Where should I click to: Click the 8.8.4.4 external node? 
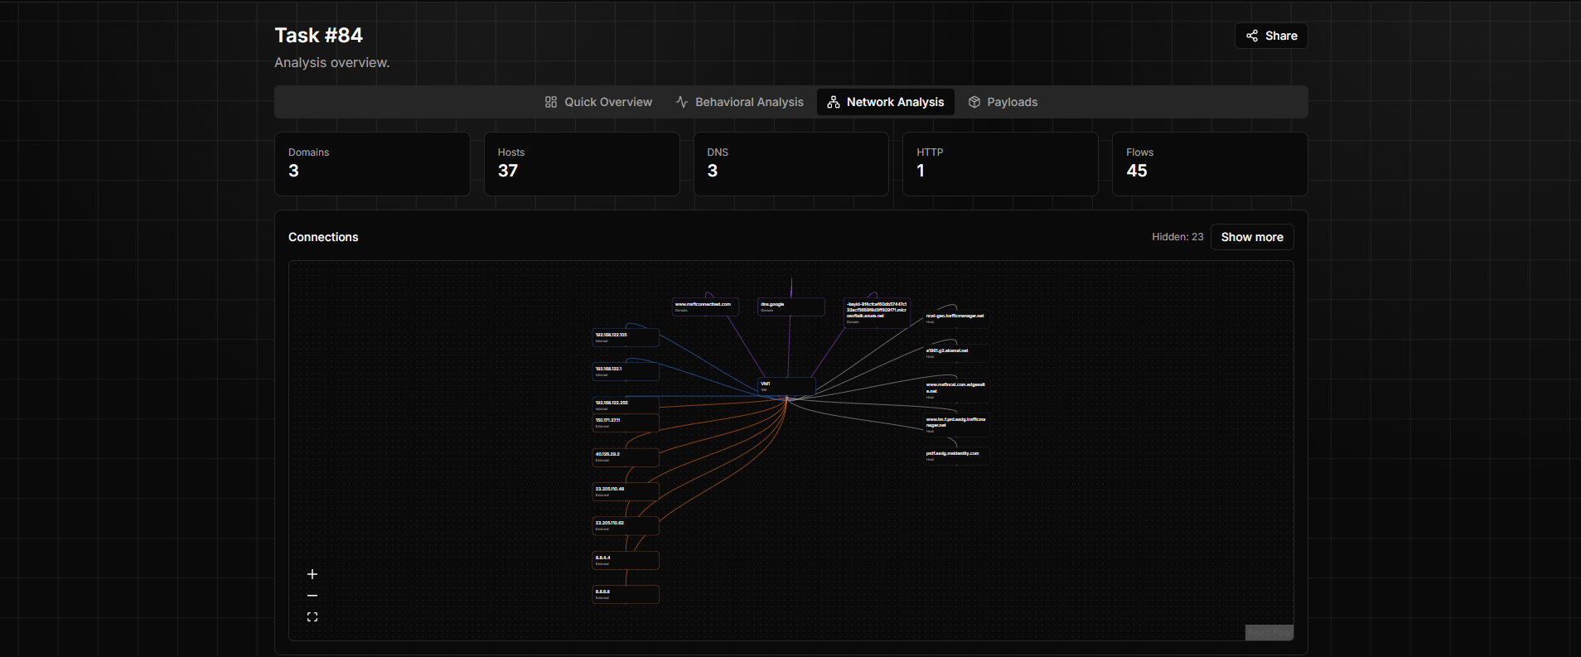point(626,560)
